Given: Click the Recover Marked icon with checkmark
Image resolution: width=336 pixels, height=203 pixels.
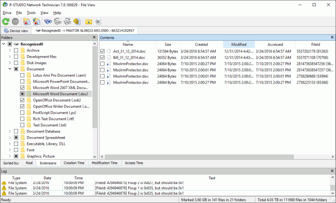Looking at the screenshot, I should click(x=36, y=21).
